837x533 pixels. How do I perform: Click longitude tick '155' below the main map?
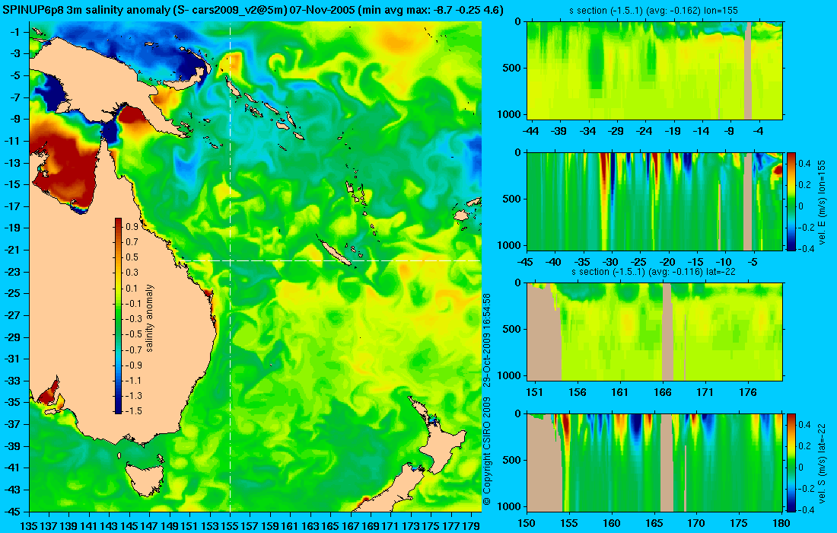[230, 526]
